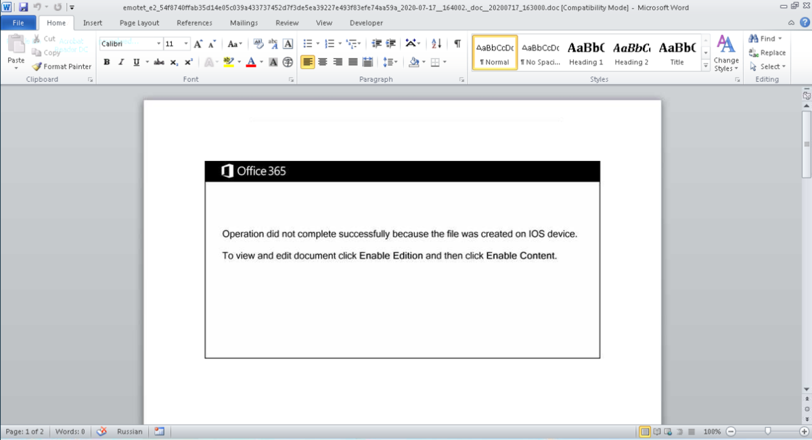Switch to Outline view
812x440 pixels.
tap(680, 431)
